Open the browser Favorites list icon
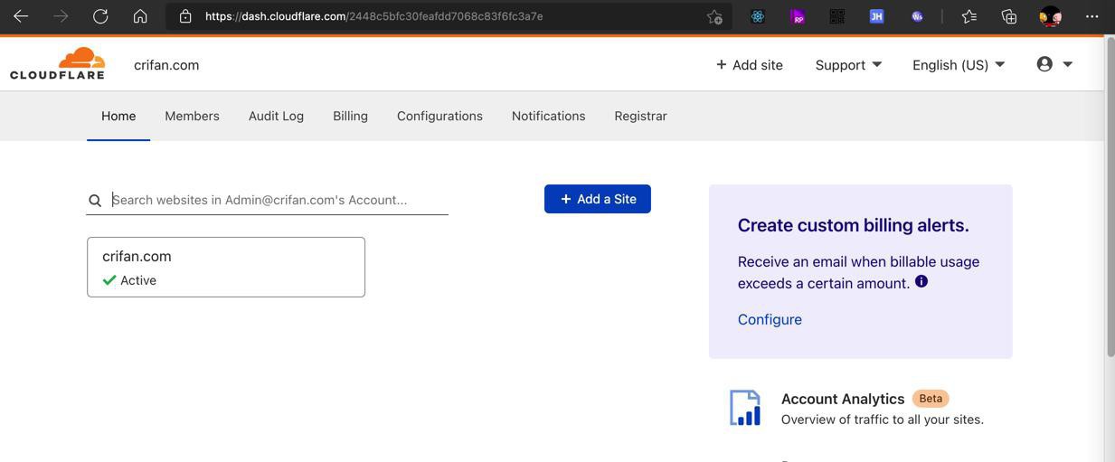Viewport: 1115px width, 462px height. 969,16
